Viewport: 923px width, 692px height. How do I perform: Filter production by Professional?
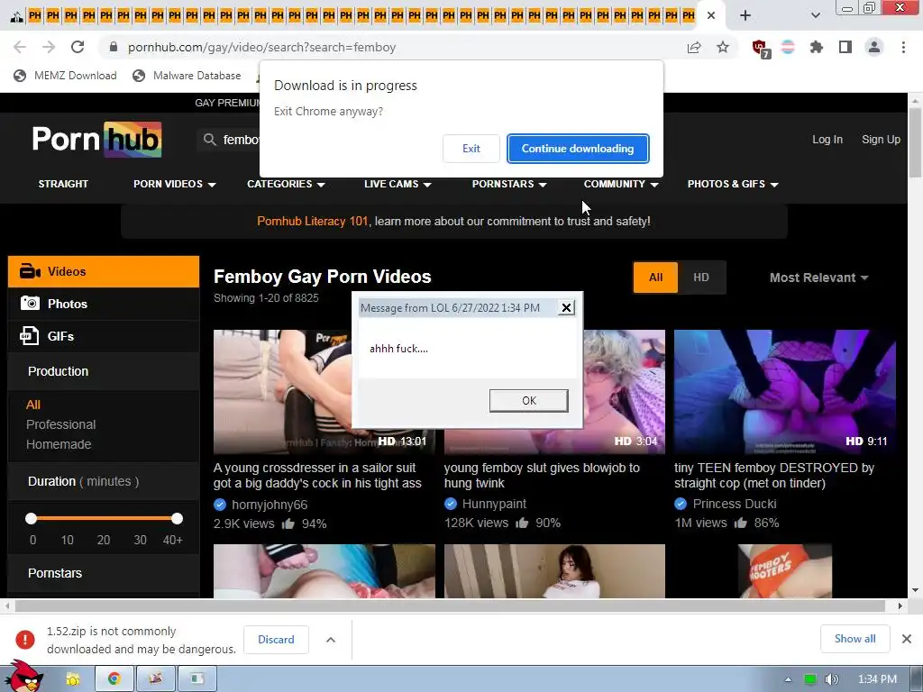[60, 424]
